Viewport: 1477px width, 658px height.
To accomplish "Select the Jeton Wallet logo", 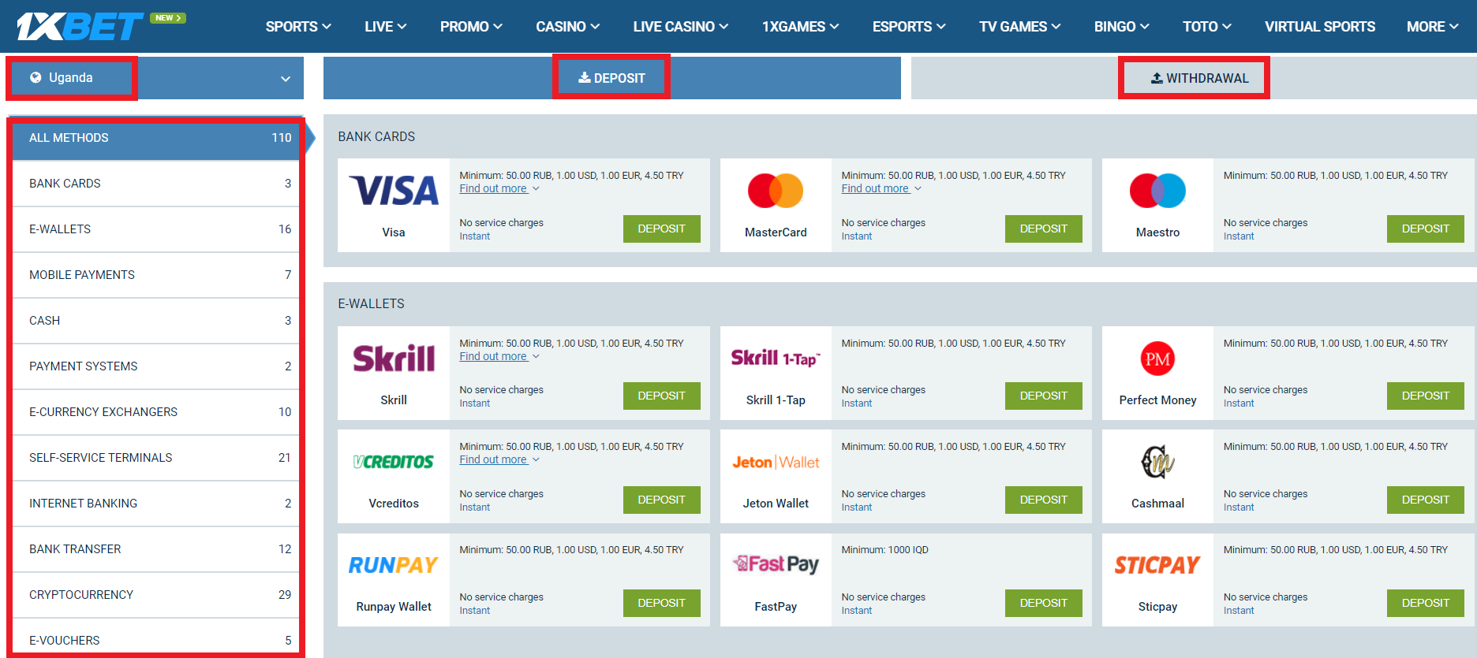I will pyautogui.click(x=776, y=463).
